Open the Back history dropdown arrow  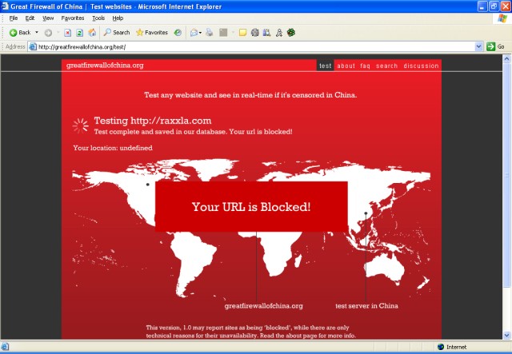(37, 32)
